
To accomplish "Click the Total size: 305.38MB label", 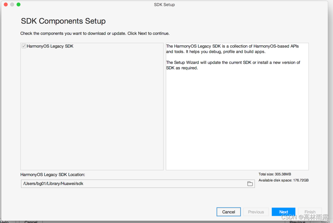I will pyautogui.click(x=275, y=174).
